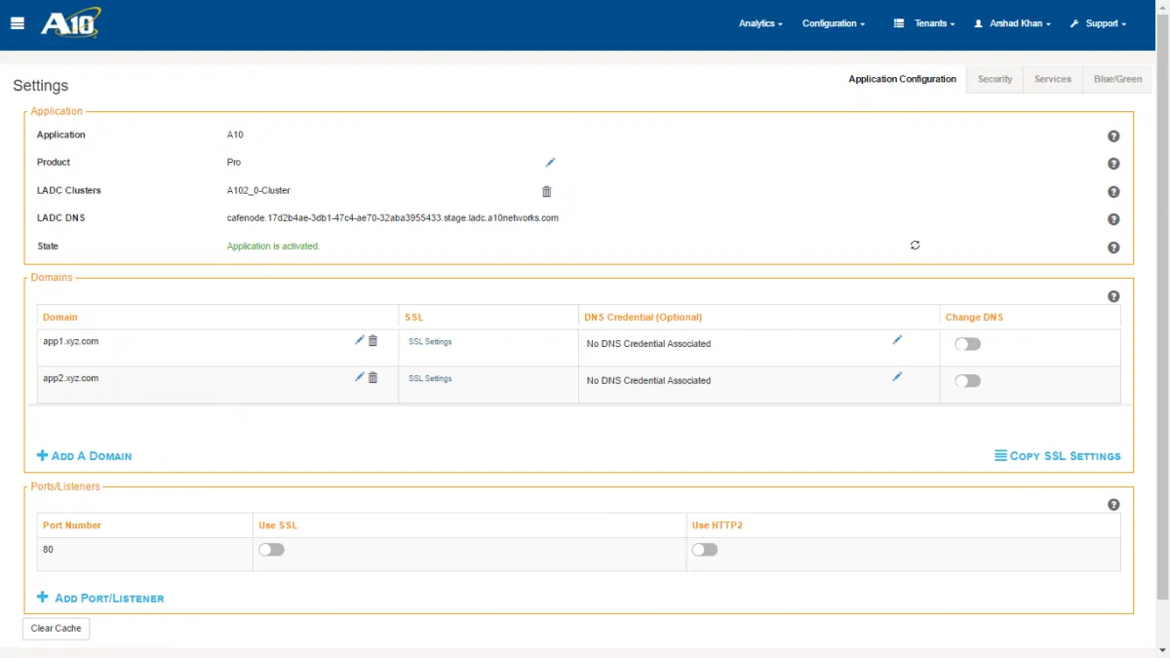Enable Change DNS for app1.xyz.com
This screenshot has width=1170, height=658.
966,343
